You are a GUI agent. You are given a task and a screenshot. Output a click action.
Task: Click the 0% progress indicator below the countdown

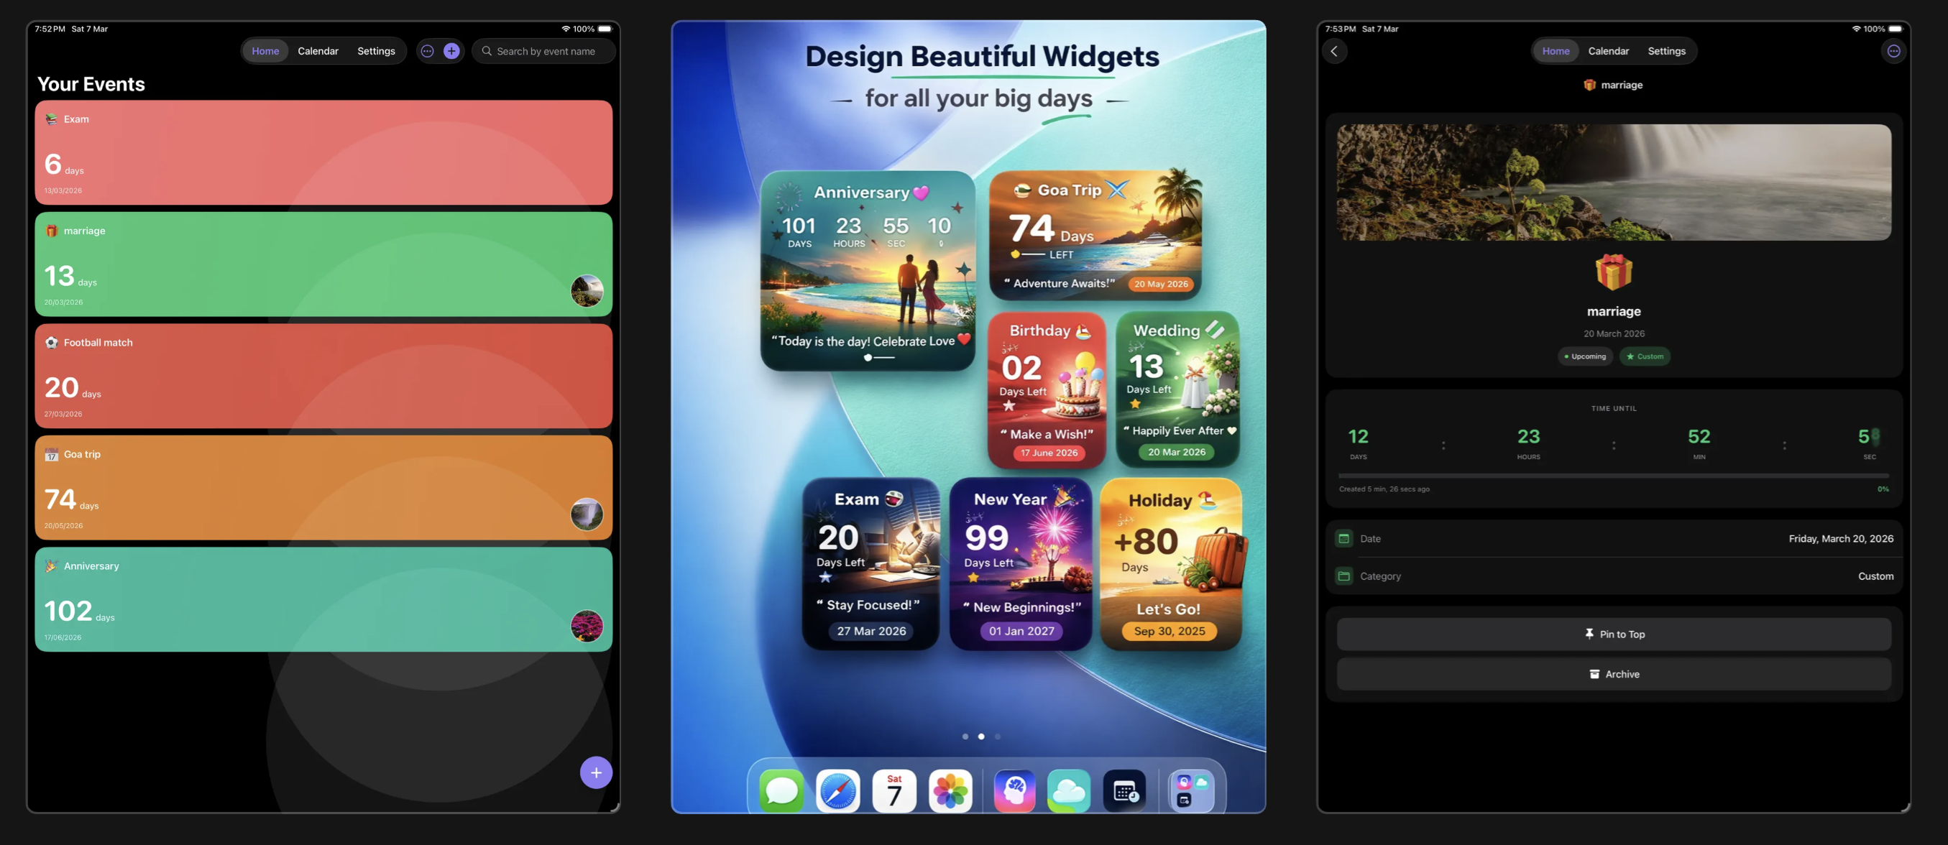pyautogui.click(x=1882, y=489)
